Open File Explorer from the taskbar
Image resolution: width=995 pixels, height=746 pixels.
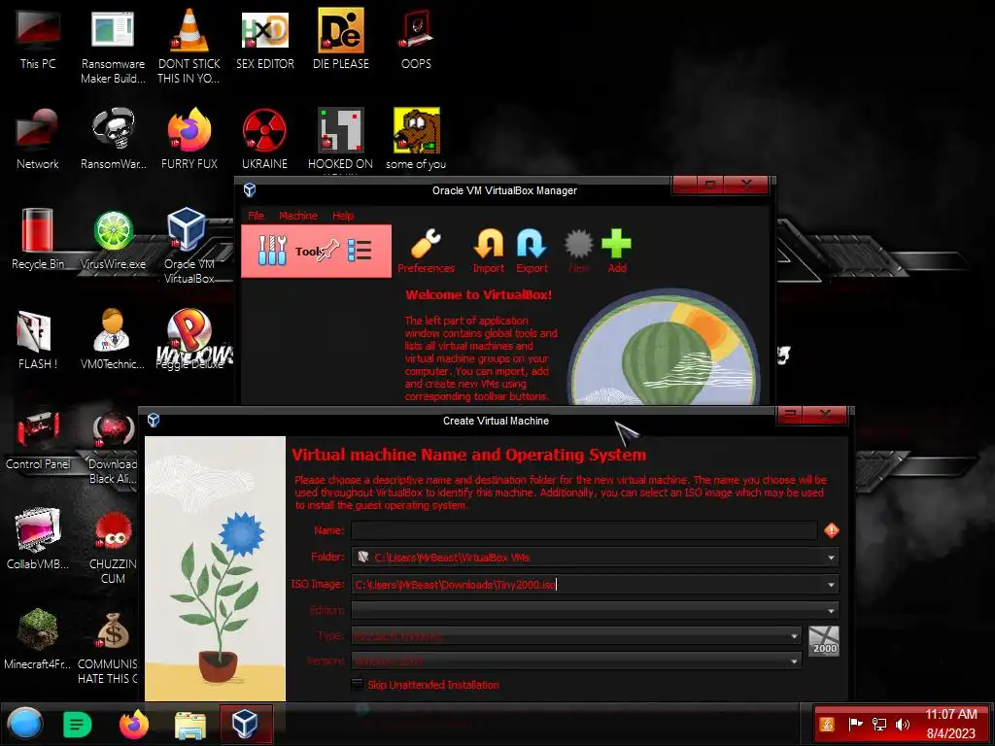pos(189,725)
